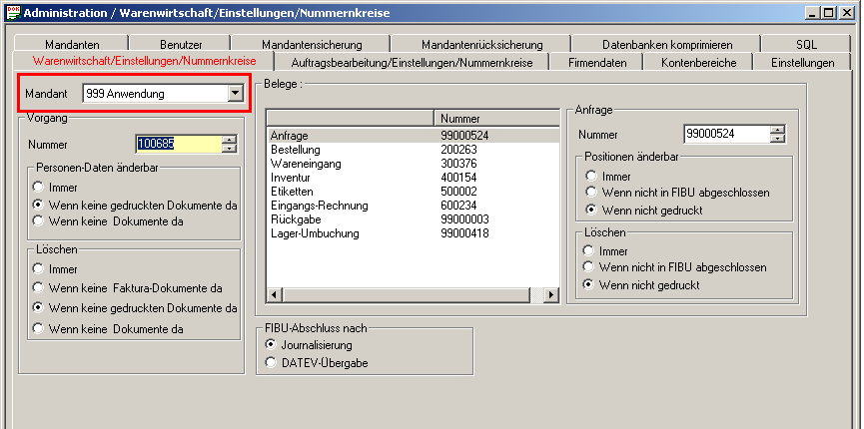864x429 pixels.
Task: Increase the Vorgang Nummer spinner value
Action: pyautogui.click(x=230, y=140)
